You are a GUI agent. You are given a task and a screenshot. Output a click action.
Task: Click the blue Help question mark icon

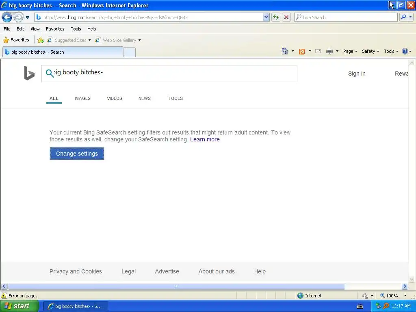coord(405,51)
